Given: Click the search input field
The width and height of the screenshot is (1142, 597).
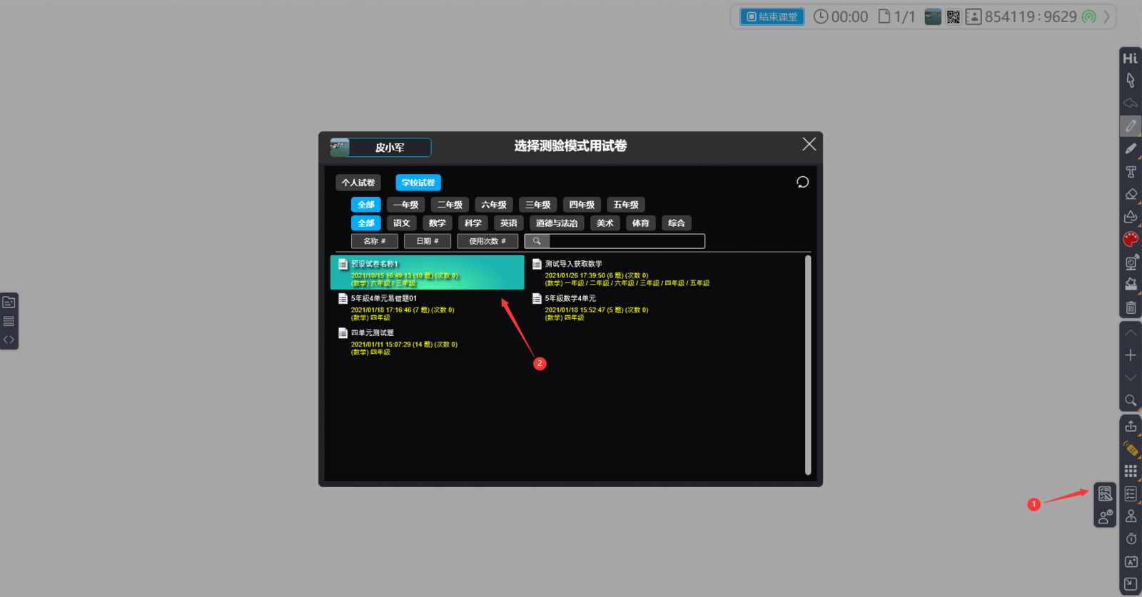Looking at the screenshot, I should [x=627, y=241].
